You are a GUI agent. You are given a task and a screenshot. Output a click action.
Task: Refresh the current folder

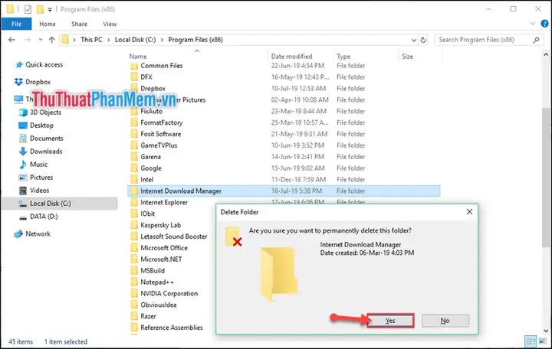point(423,40)
